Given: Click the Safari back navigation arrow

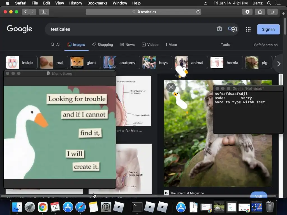Looking at the screenshot, I should pyautogui.click(x=26, y=12).
